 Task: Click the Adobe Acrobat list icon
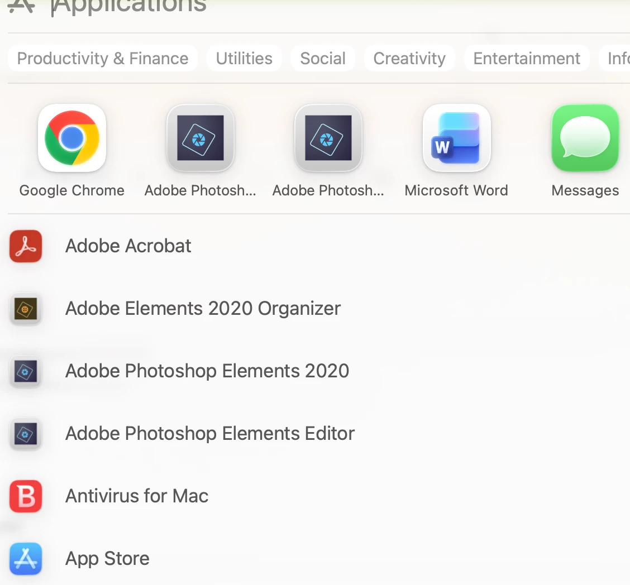26,246
